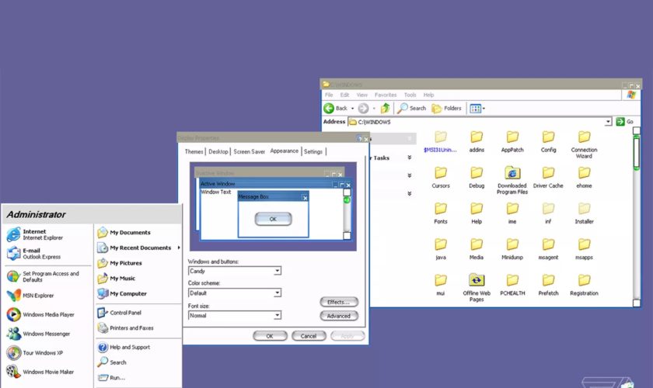Open the Favorites menu

[386, 95]
